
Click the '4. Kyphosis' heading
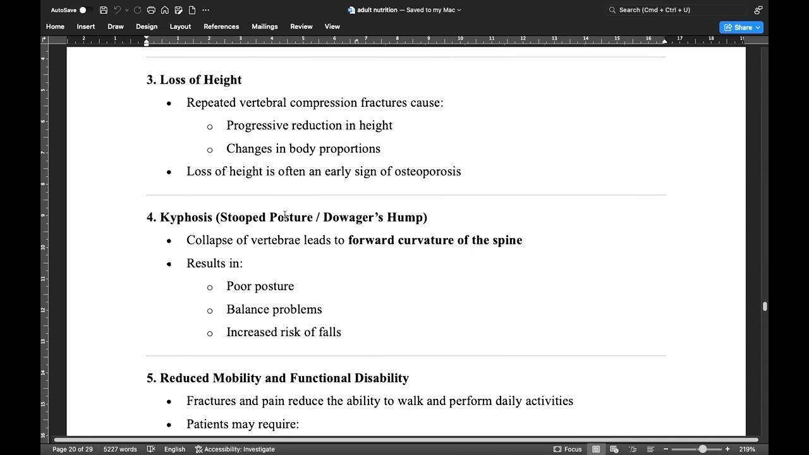click(287, 217)
